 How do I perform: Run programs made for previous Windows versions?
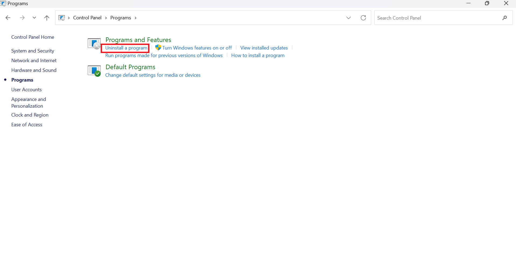[x=164, y=55]
